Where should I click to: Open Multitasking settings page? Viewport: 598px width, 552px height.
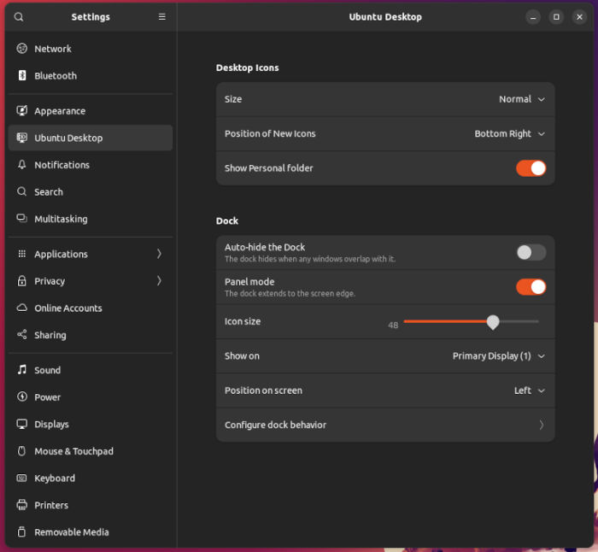click(91, 219)
